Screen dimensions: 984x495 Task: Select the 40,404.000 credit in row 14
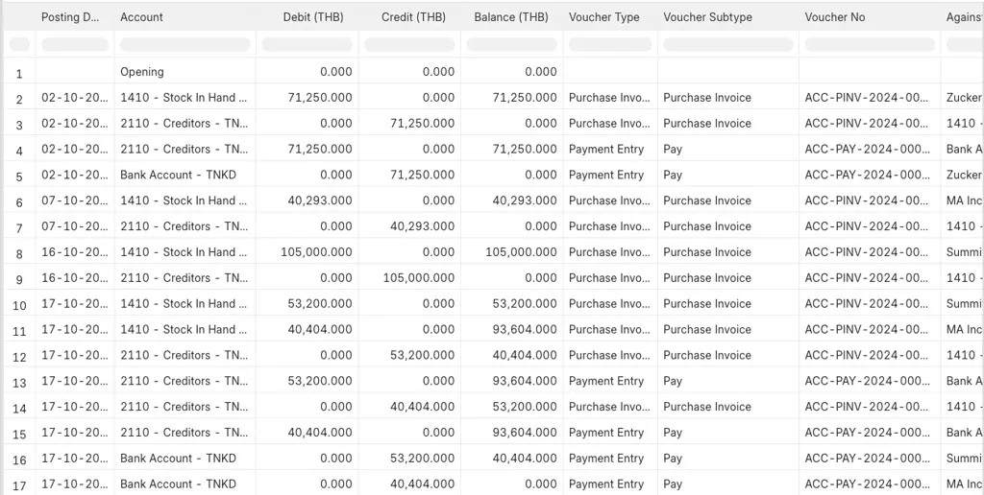pyautogui.click(x=423, y=406)
